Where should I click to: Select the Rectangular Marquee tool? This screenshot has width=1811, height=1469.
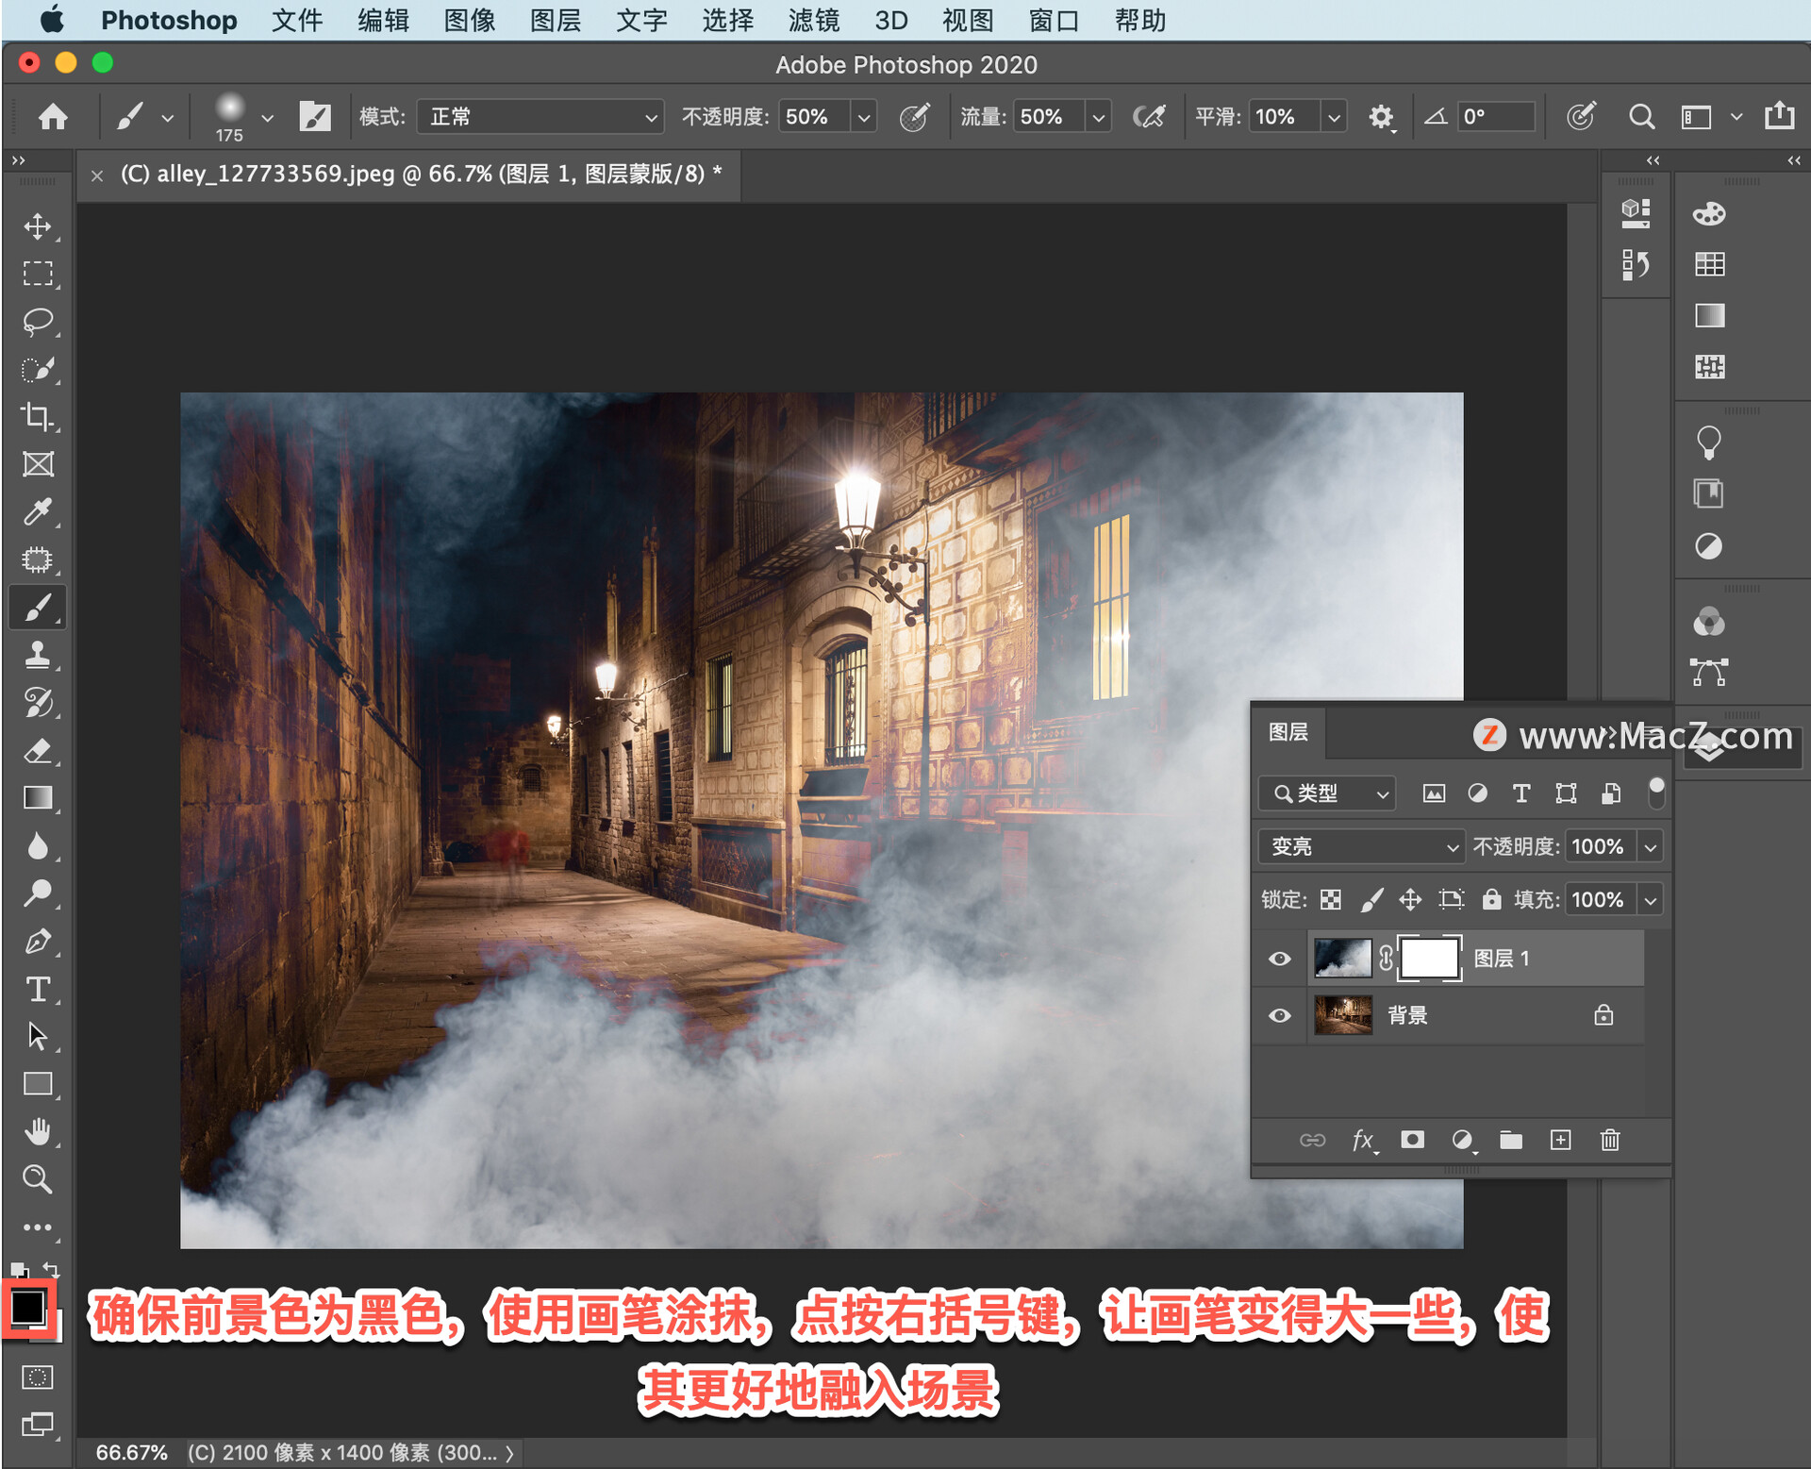tap(38, 274)
